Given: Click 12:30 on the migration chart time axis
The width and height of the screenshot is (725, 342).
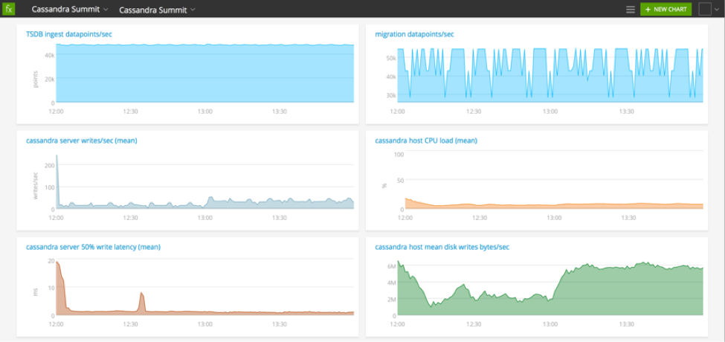Looking at the screenshot, I should pyautogui.click(x=474, y=112).
